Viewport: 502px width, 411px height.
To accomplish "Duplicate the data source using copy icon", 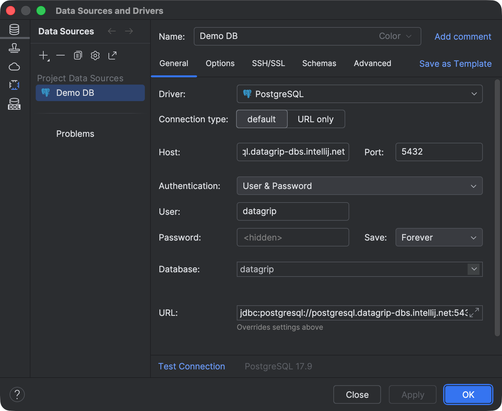I will pyautogui.click(x=78, y=55).
